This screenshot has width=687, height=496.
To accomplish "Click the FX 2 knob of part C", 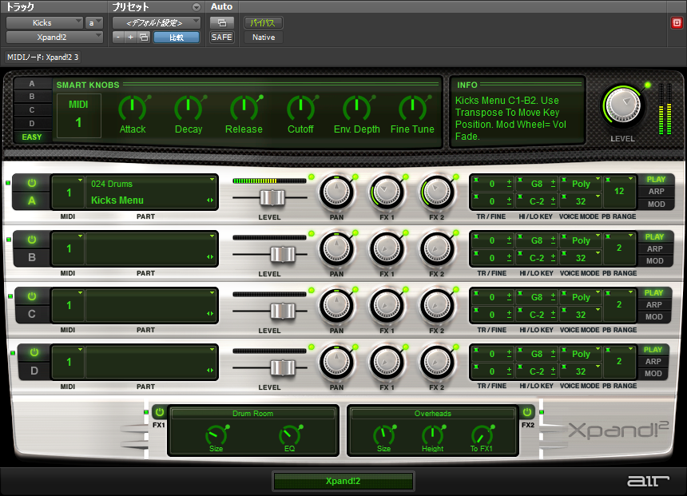I will pyautogui.click(x=437, y=306).
